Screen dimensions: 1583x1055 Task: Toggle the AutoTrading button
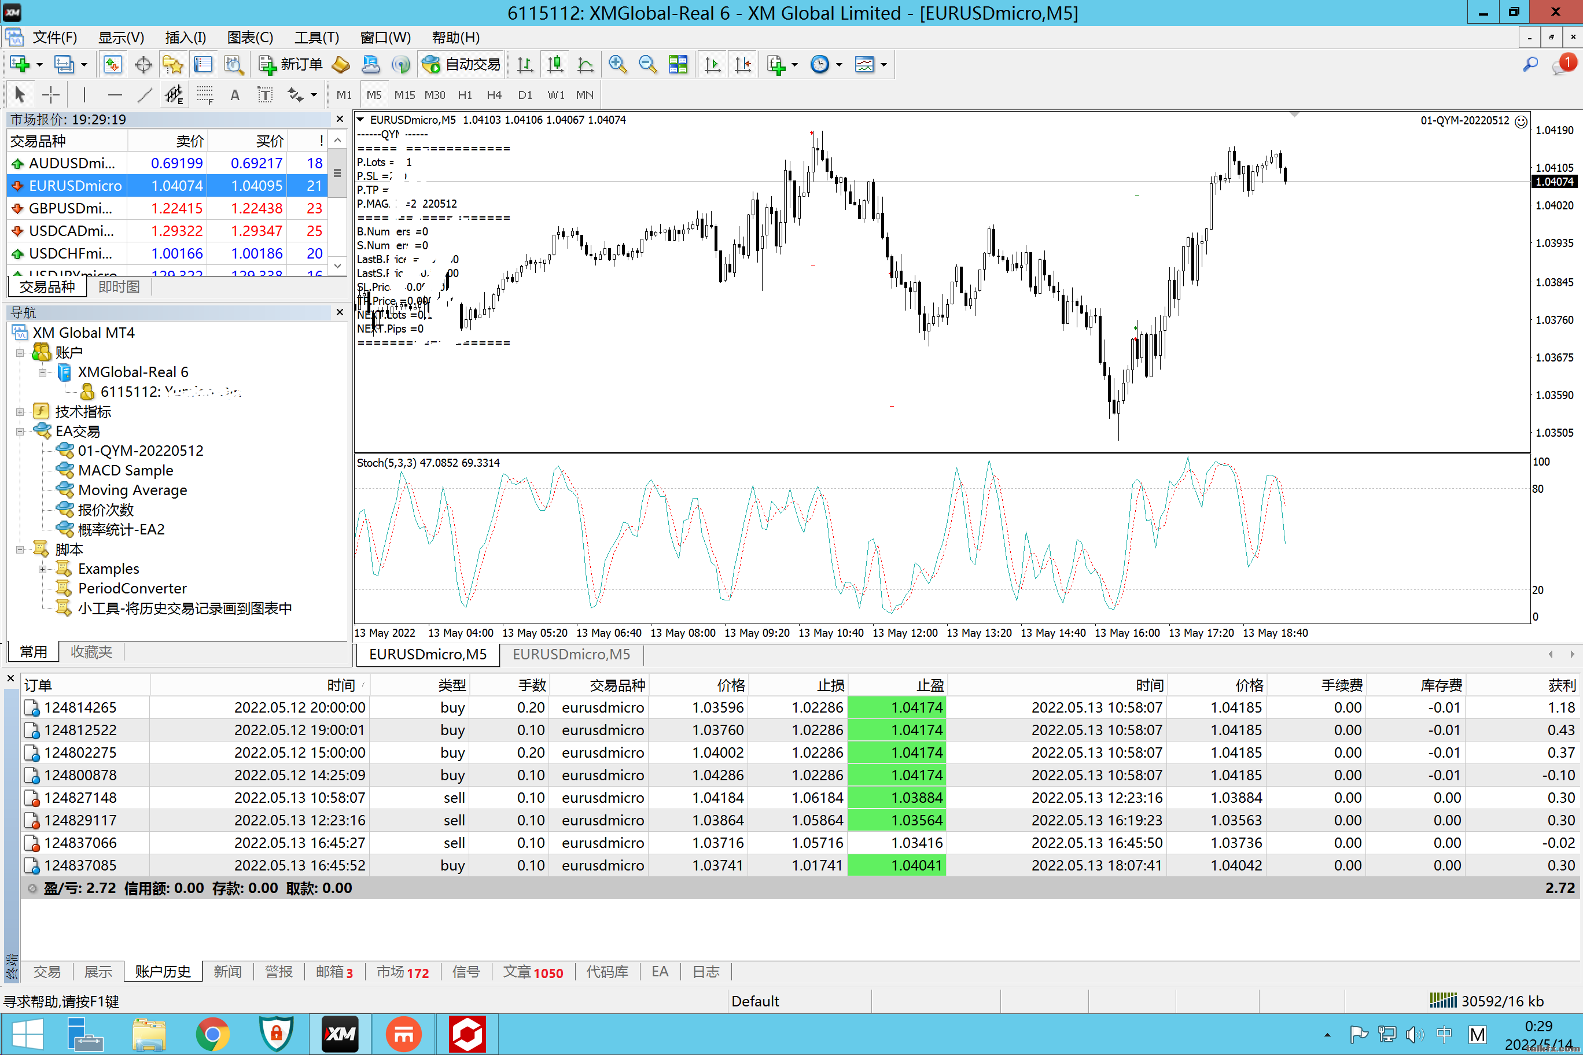click(461, 65)
